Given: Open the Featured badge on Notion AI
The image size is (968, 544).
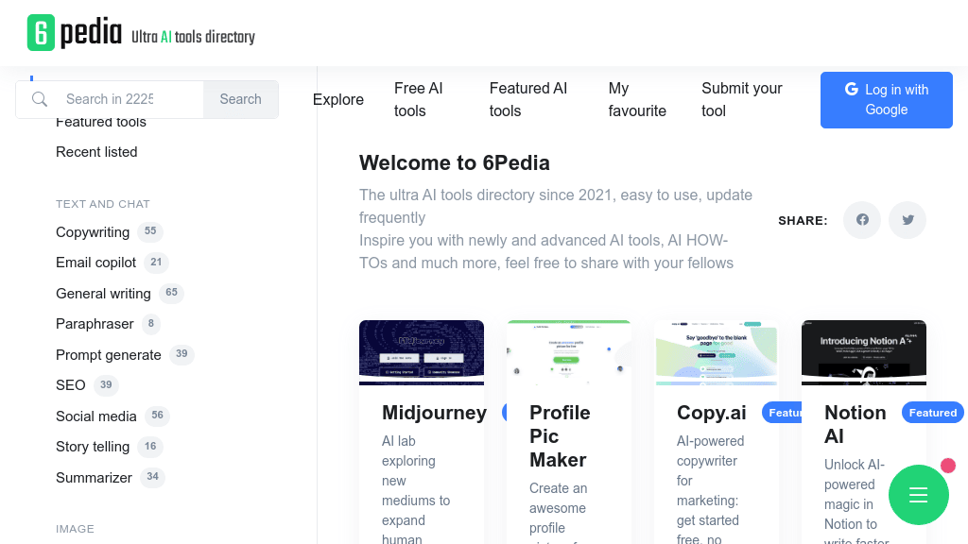Looking at the screenshot, I should 932,413.
